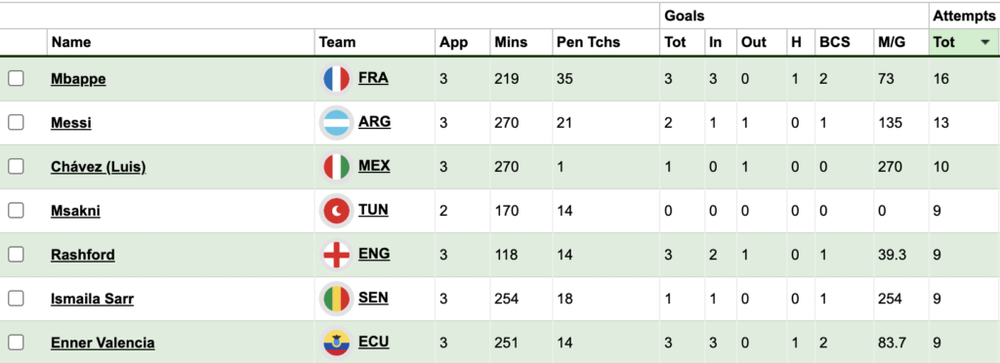1000x363 pixels.
Task: Toggle the Rashford row checkbox
Action: [x=16, y=255]
